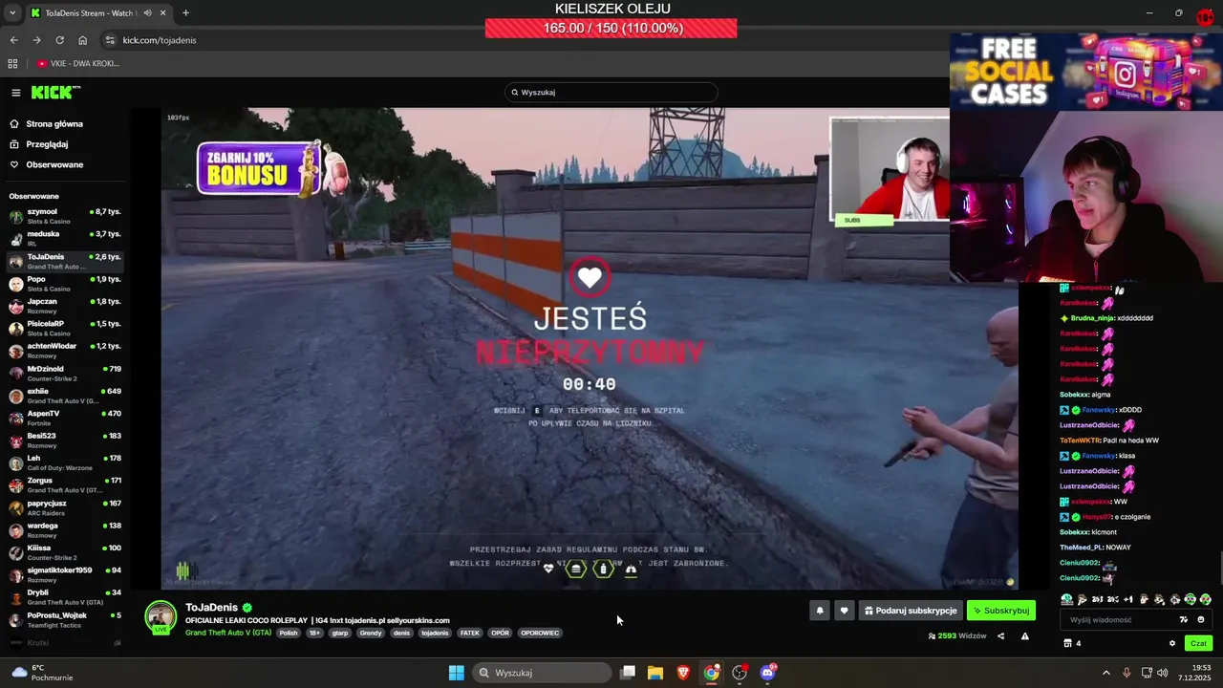Open Windows Start menu
The width and height of the screenshot is (1223, 688).
click(457, 673)
